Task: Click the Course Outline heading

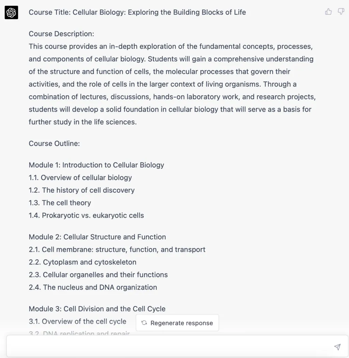Action: pyautogui.click(x=54, y=143)
